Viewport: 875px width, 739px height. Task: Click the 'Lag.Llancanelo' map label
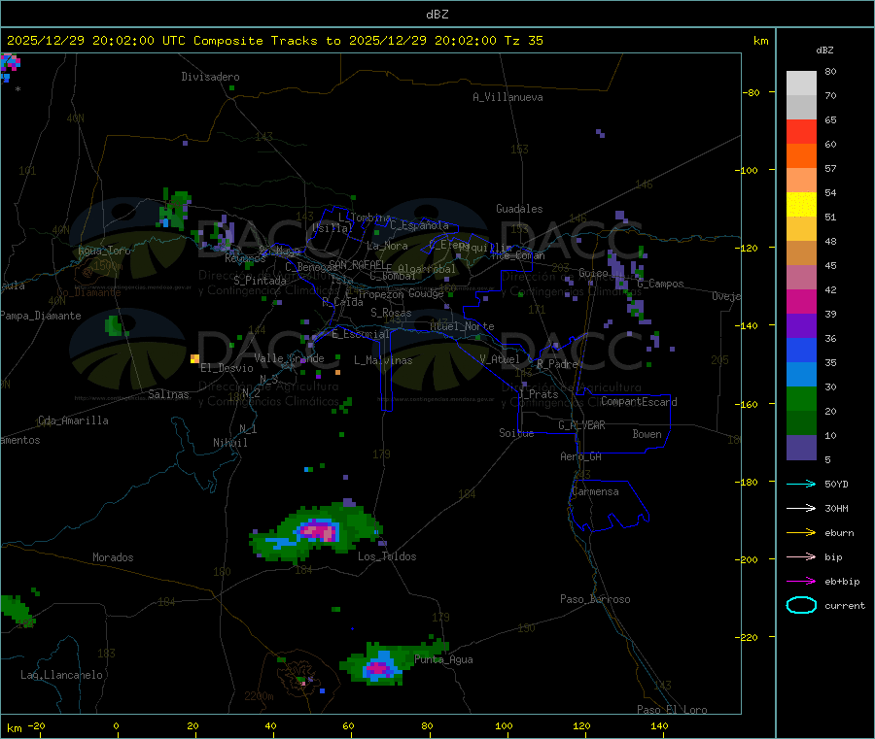click(x=61, y=675)
